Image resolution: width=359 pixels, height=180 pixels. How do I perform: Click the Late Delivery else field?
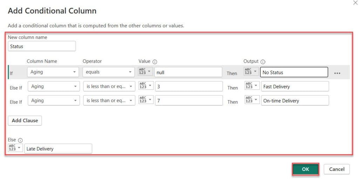58,149
